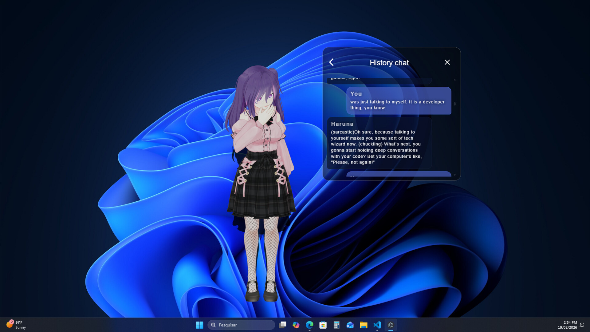Open File Explorer
This screenshot has height=332, width=590.
click(364, 325)
